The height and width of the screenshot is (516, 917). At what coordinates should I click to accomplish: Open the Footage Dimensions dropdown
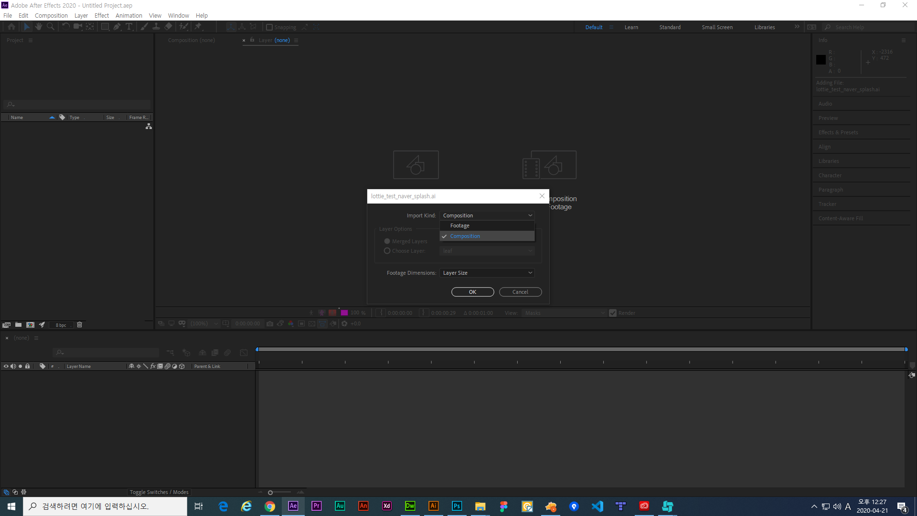coord(487,273)
